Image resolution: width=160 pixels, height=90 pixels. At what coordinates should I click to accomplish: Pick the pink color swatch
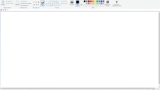coord(91,3)
